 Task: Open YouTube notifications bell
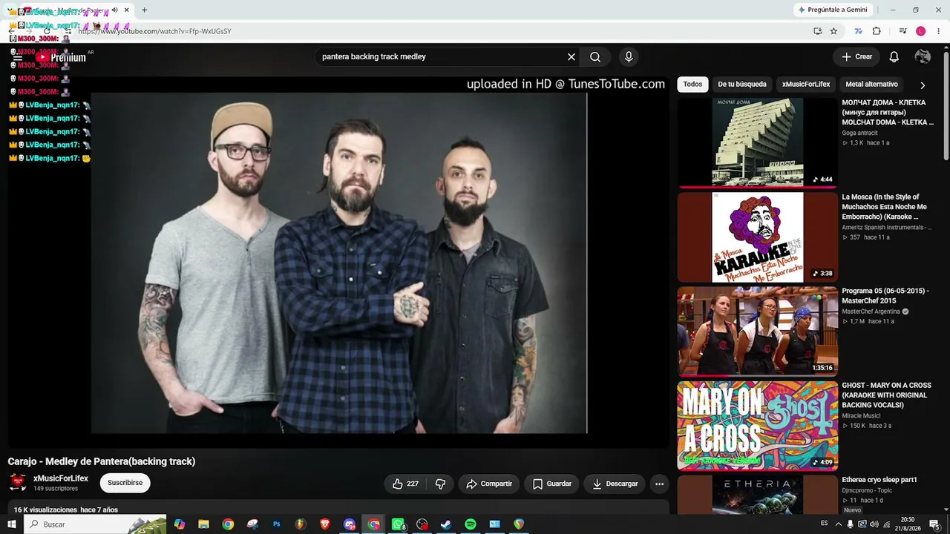(x=894, y=57)
